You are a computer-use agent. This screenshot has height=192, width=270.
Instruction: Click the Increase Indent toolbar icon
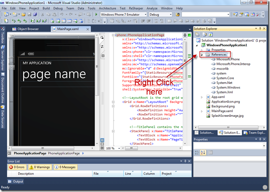148,21
